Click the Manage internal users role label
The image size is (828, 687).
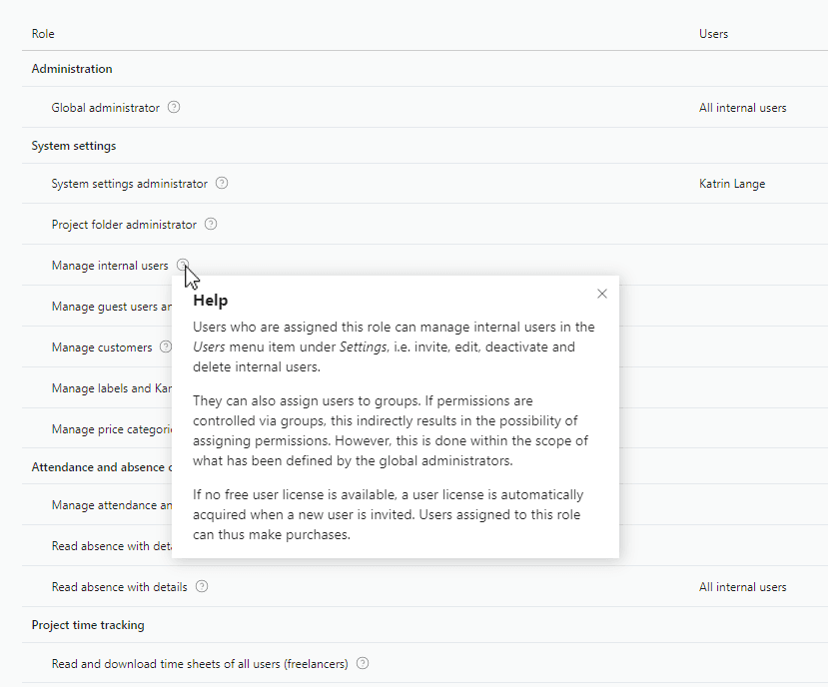coord(110,266)
